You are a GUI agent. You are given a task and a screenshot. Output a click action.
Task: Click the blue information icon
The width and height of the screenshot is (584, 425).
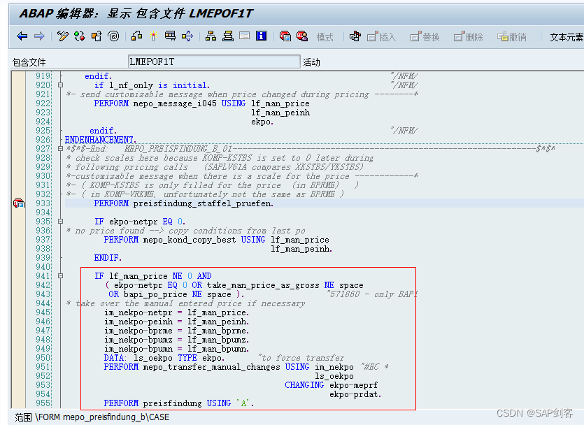pos(261,36)
